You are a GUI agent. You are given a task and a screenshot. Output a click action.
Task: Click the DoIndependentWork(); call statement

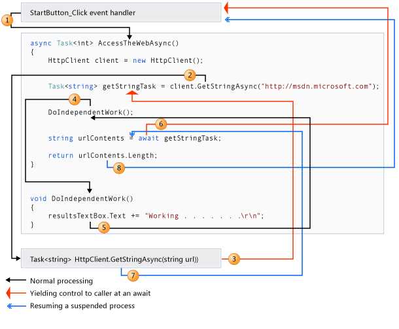point(90,113)
